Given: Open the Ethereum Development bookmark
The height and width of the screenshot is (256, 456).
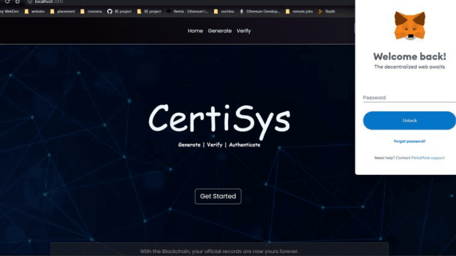Looking at the screenshot, I should [260, 11].
